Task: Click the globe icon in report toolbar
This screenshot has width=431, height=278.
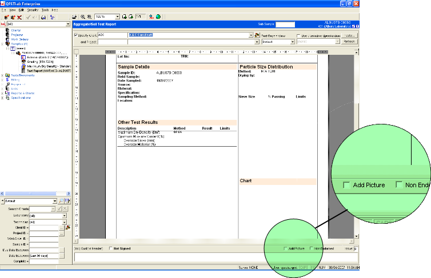Action: click(158, 17)
